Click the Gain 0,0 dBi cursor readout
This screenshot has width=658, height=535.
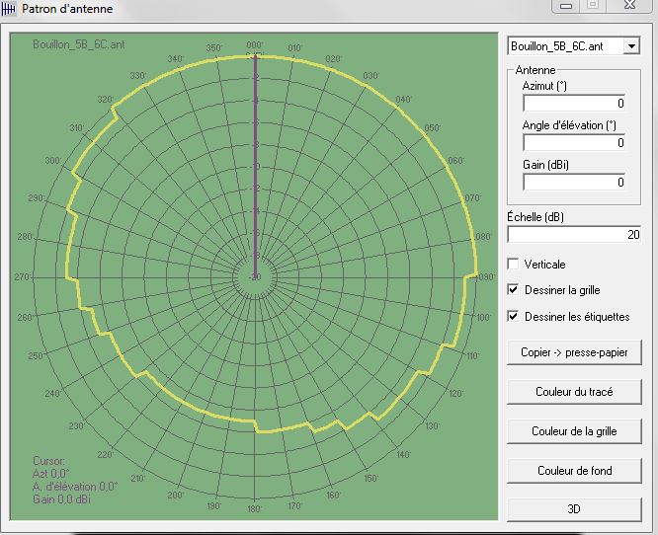[61, 499]
